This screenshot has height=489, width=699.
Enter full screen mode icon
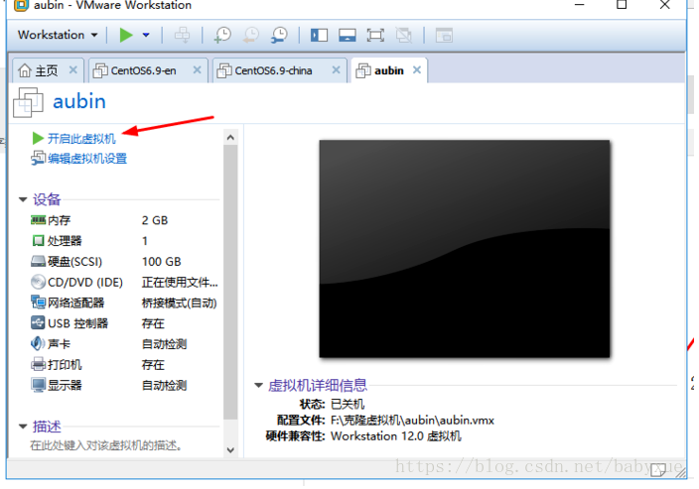tap(375, 35)
